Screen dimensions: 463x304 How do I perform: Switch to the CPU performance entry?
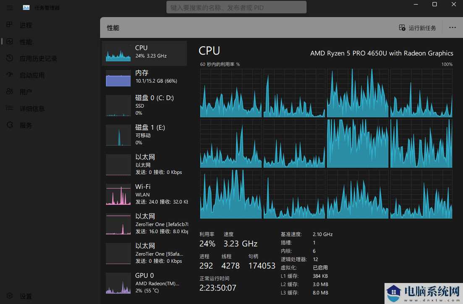pyautogui.click(x=144, y=53)
